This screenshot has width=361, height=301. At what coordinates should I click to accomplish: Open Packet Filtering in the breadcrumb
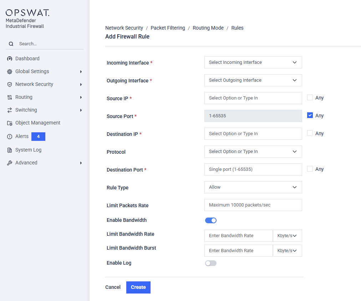pos(168,28)
